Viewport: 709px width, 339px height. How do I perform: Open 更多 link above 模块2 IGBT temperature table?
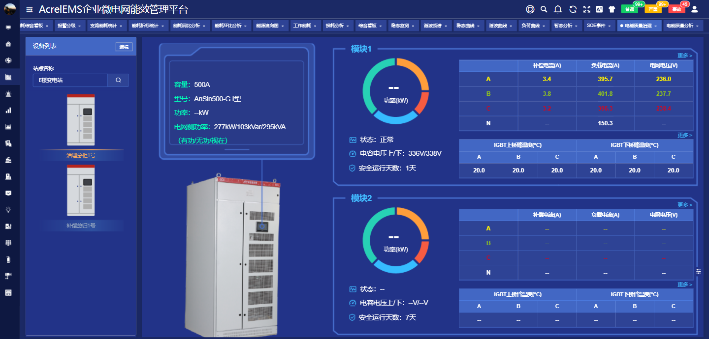pos(685,284)
